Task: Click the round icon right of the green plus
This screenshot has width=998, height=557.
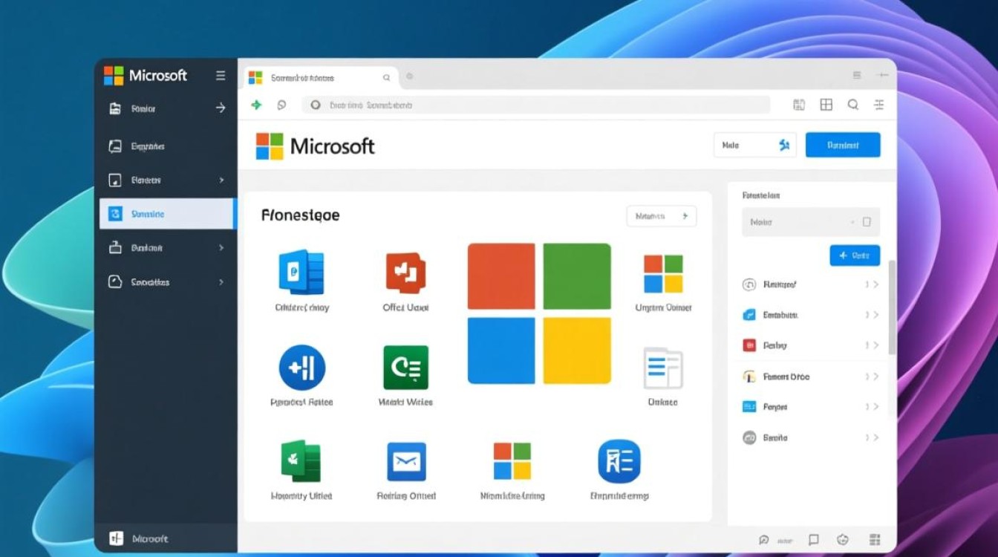Action: [281, 105]
